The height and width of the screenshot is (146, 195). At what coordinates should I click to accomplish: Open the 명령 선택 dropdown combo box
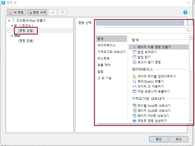tap(140, 23)
